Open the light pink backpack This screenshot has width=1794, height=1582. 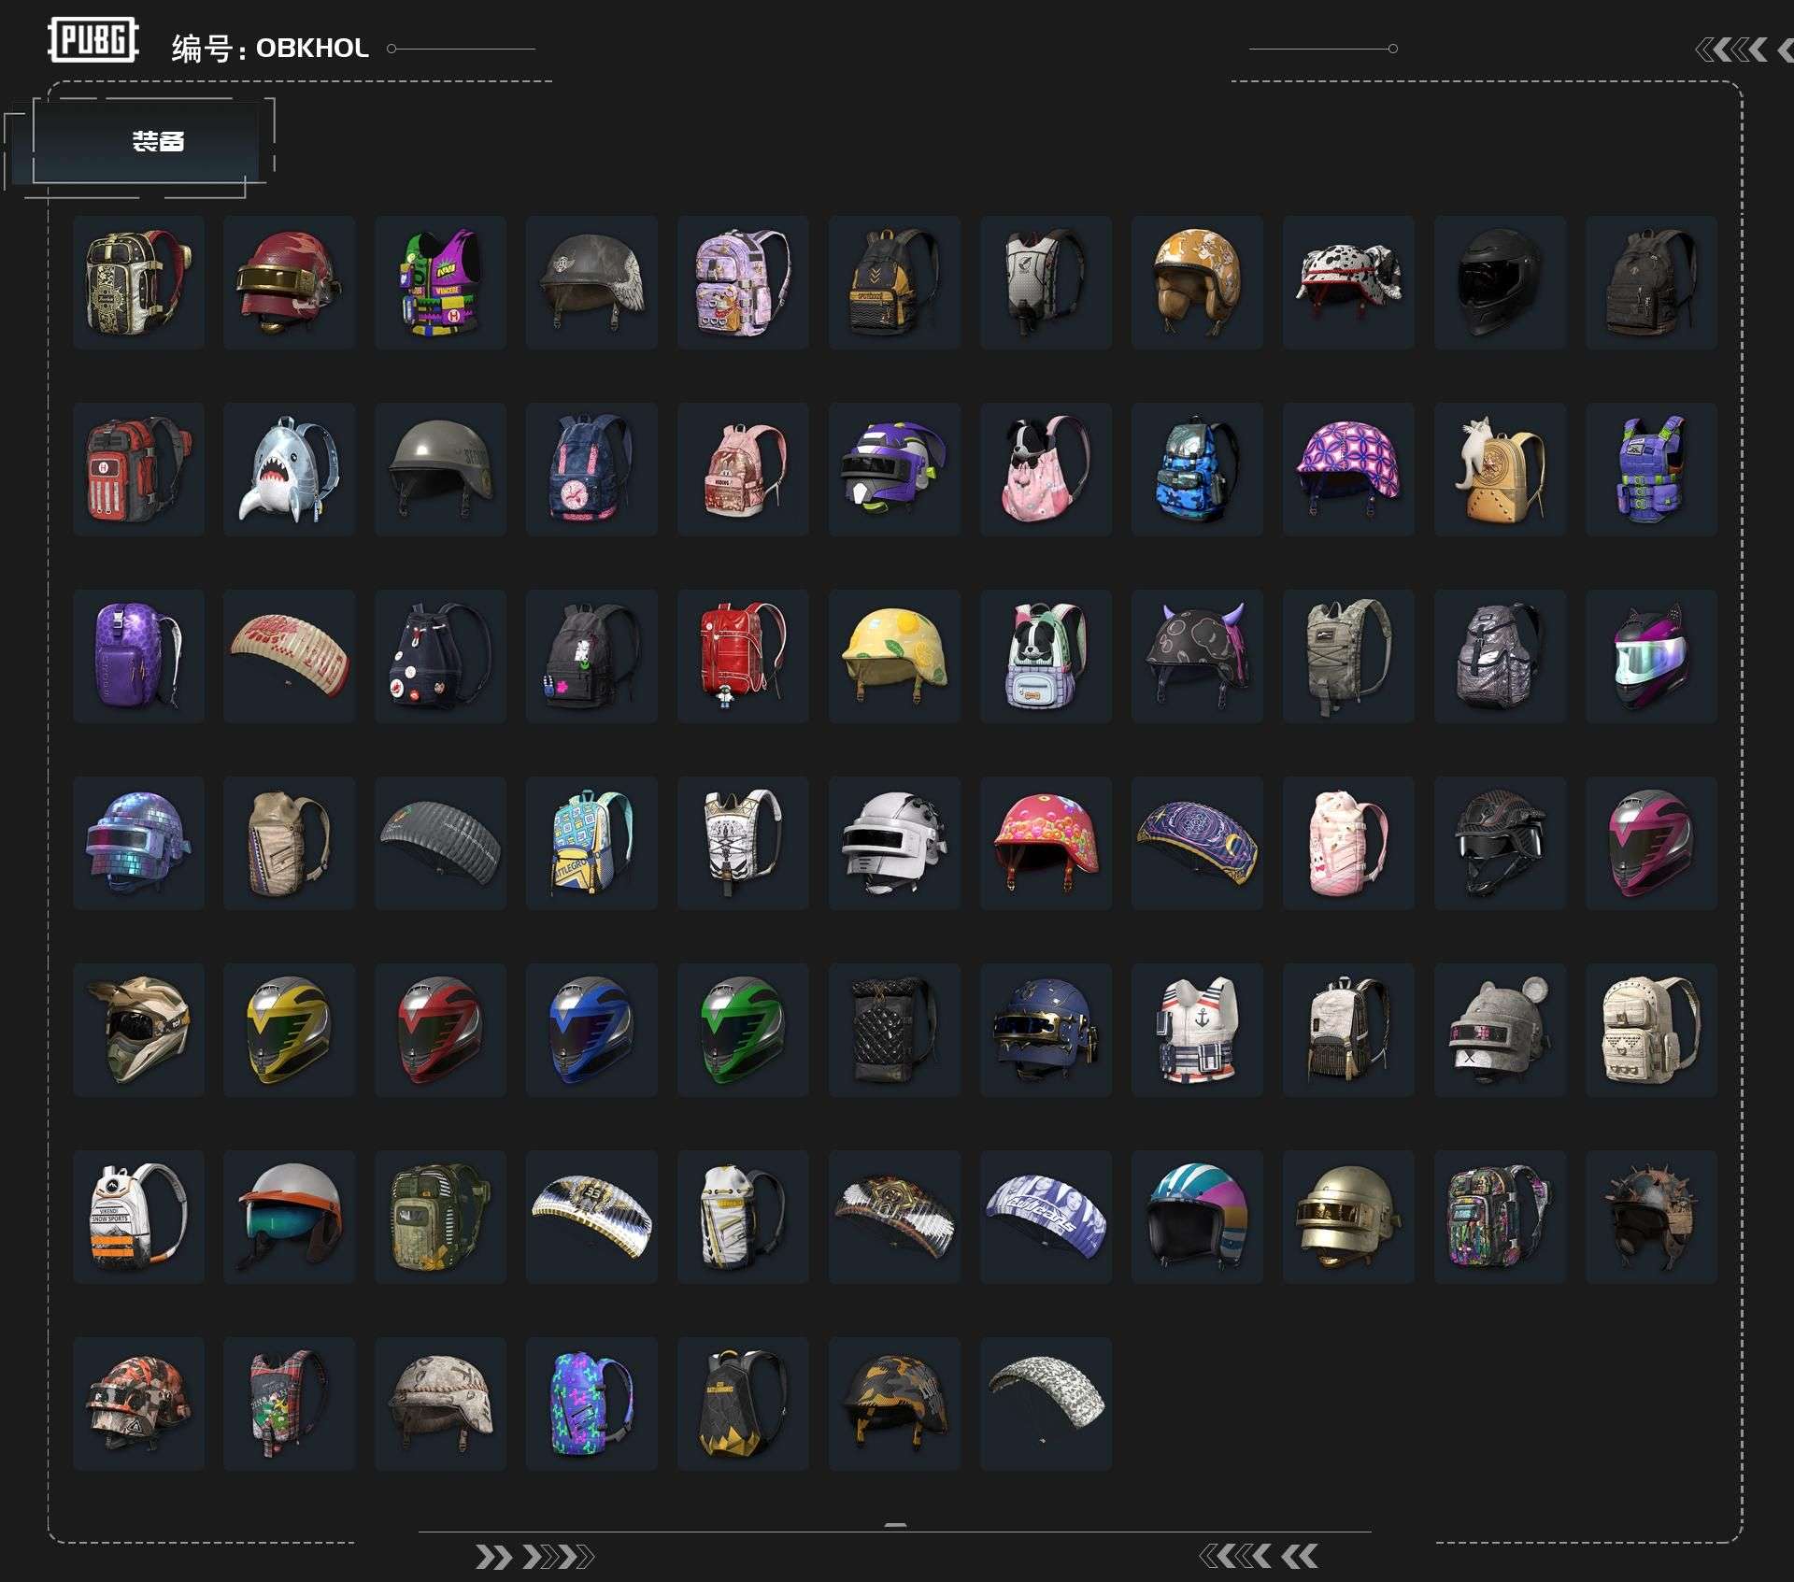click(x=1349, y=843)
